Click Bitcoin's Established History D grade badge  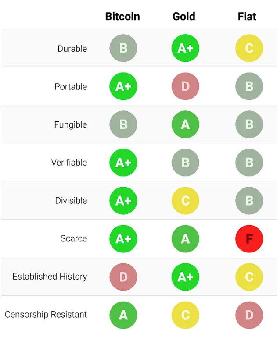[x=123, y=277]
